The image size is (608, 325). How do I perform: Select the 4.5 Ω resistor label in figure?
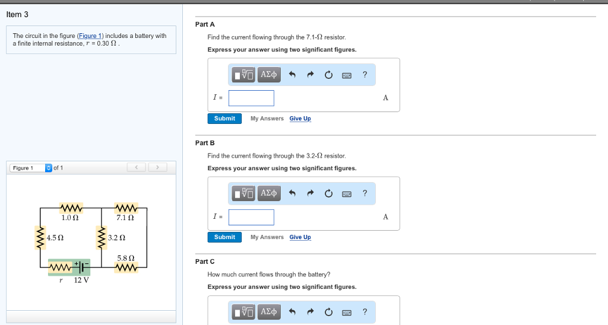[55, 237]
